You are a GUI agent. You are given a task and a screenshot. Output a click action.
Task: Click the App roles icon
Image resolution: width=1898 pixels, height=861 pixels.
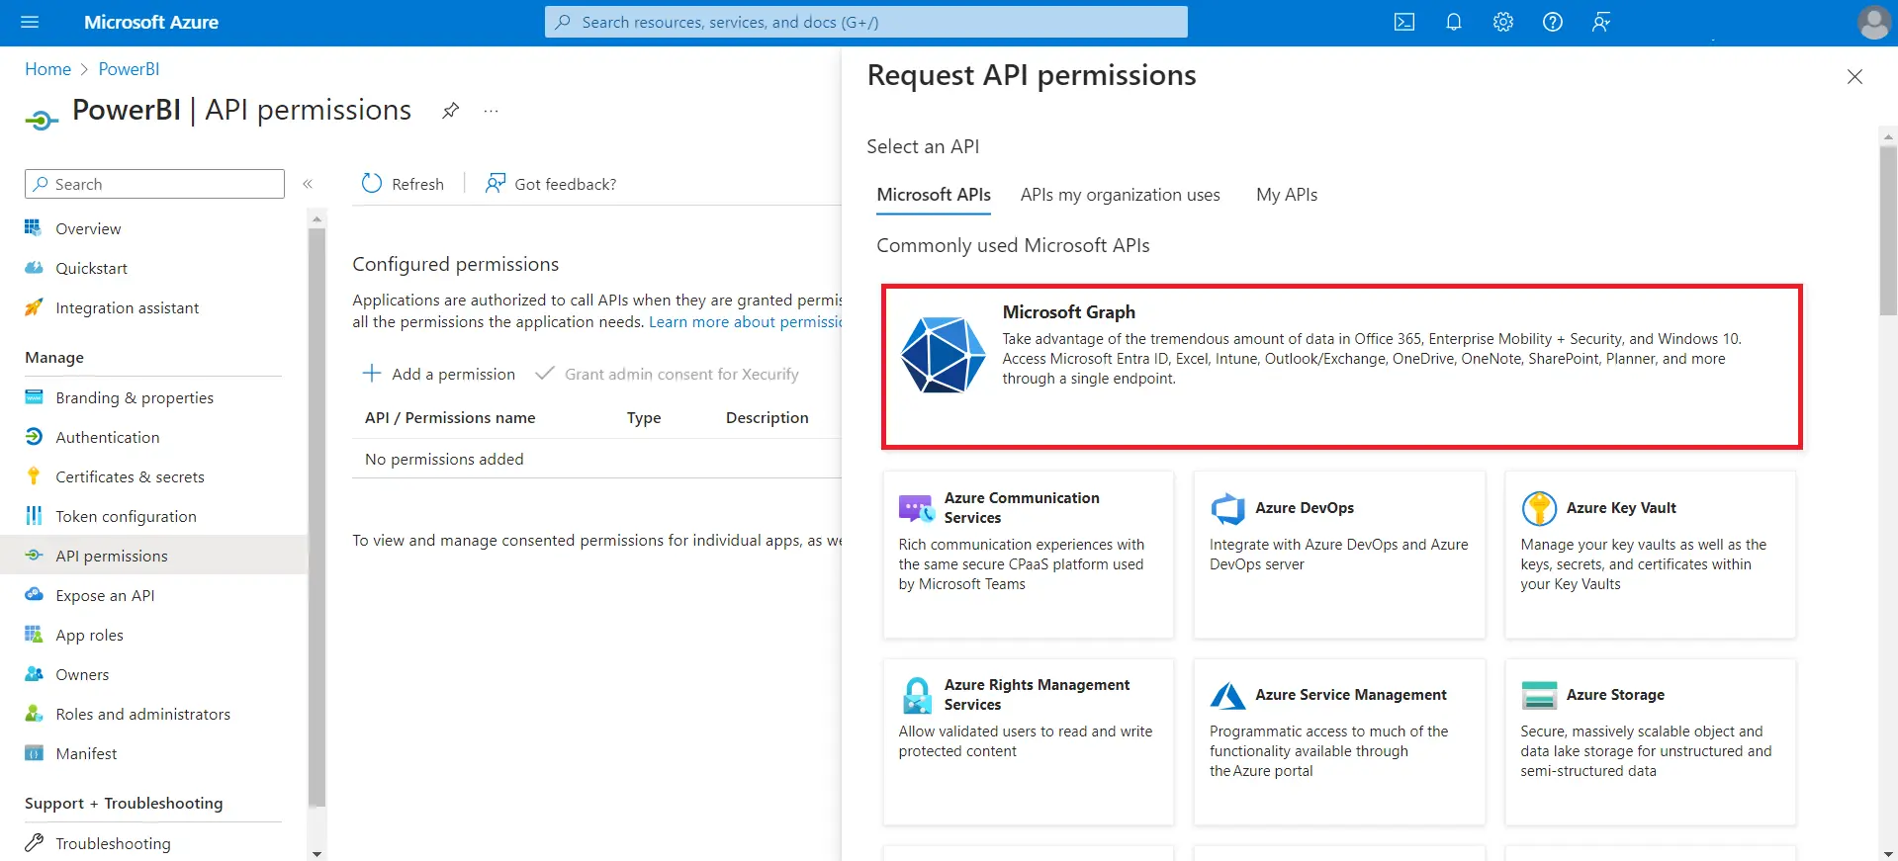(x=34, y=635)
